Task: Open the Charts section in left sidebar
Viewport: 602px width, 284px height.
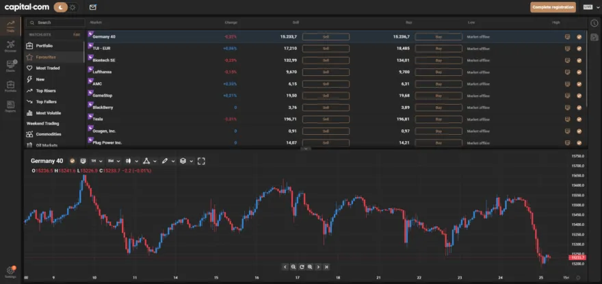Action: (10, 66)
